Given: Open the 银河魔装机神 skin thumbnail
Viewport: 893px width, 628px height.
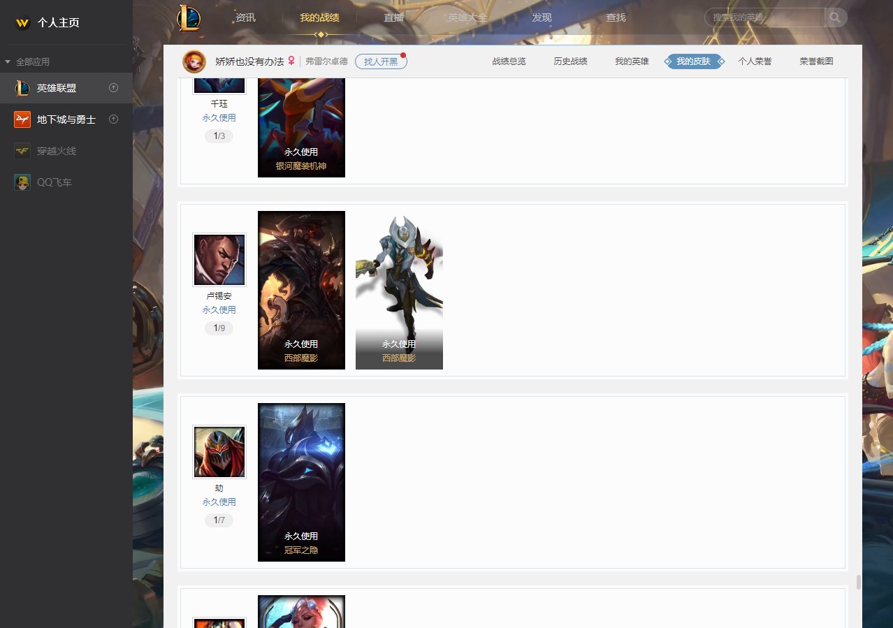Looking at the screenshot, I should point(301,128).
